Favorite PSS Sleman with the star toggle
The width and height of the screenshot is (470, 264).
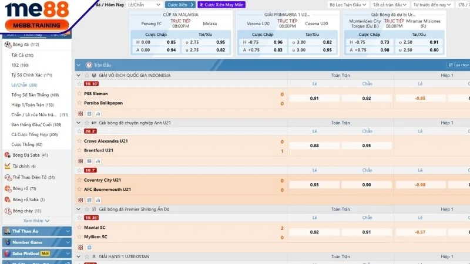(x=79, y=94)
